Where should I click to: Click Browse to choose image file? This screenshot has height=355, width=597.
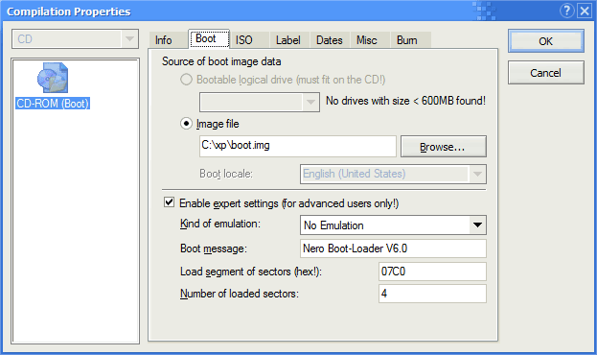coord(443,147)
